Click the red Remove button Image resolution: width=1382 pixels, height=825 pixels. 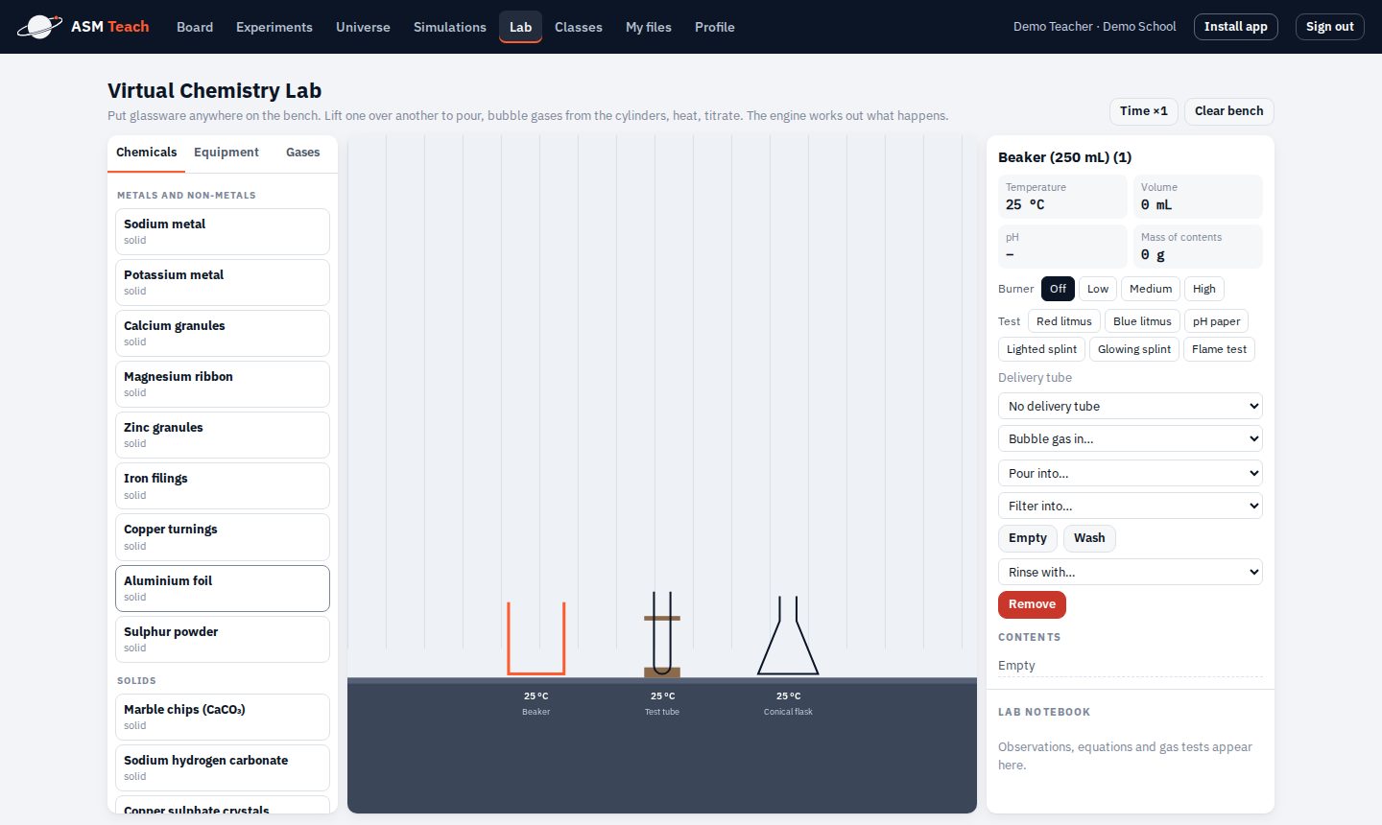[x=1032, y=604]
